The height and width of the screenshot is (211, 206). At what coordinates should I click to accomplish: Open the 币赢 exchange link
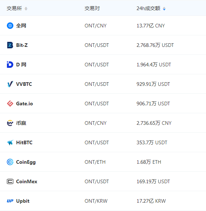click(21, 123)
